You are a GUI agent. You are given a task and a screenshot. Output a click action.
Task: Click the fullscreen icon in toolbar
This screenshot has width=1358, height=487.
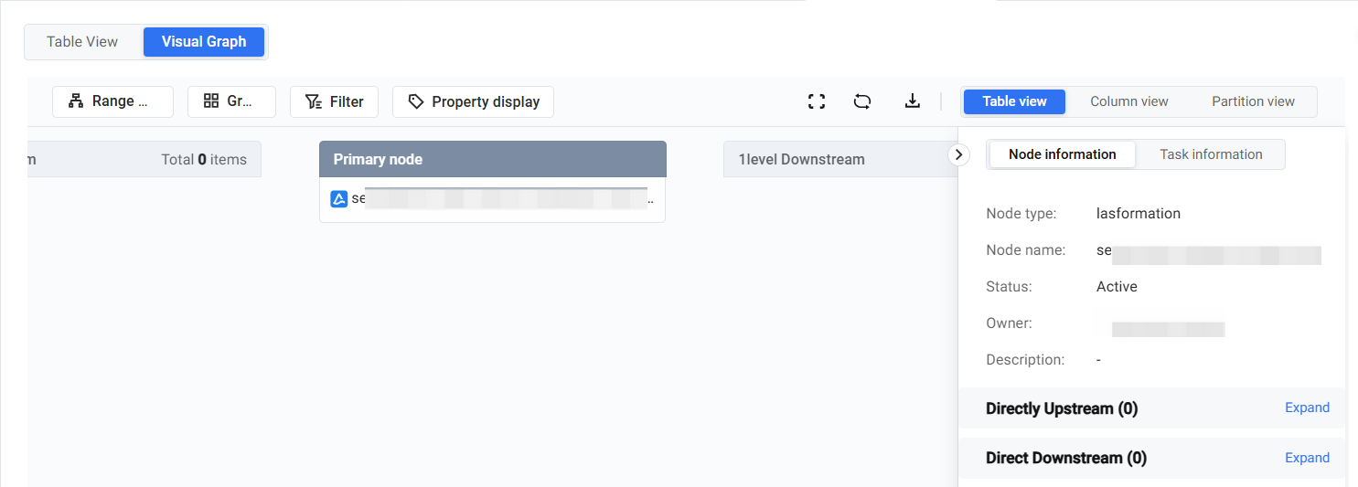click(x=817, y=101)
